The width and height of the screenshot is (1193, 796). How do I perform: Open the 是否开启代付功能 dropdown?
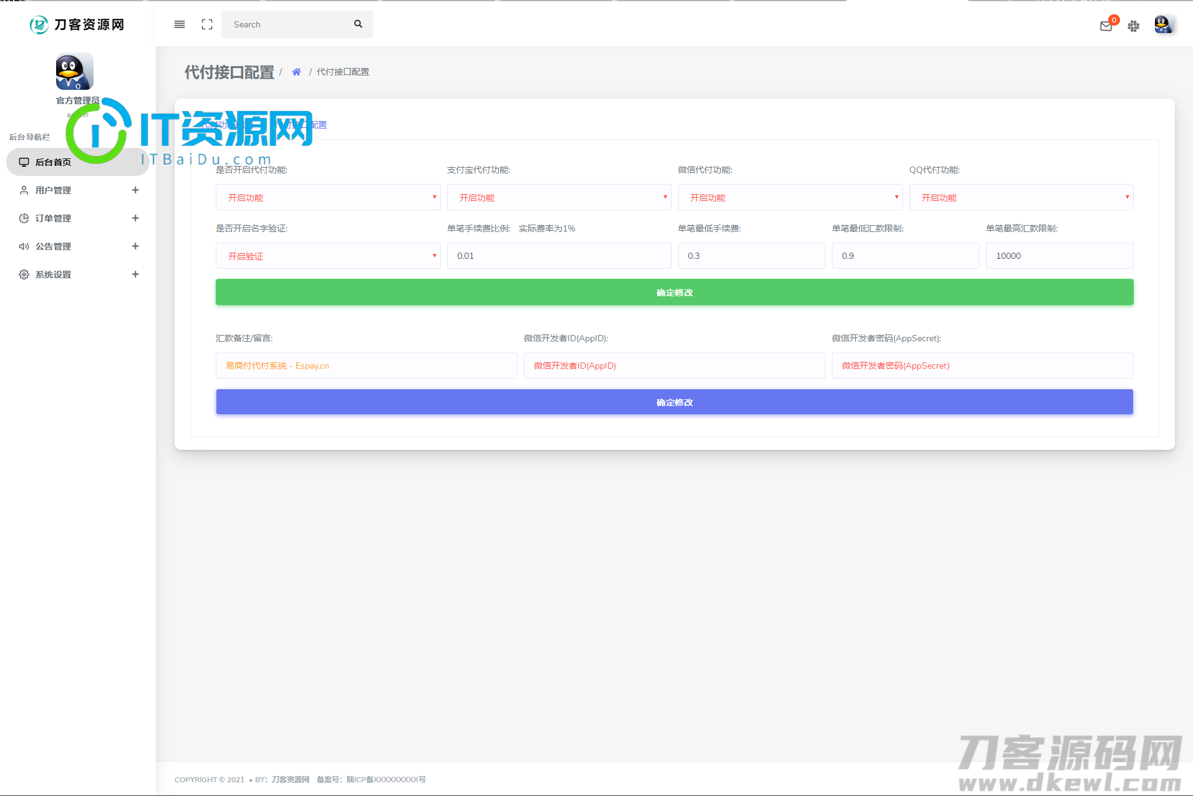coord(328,197)
